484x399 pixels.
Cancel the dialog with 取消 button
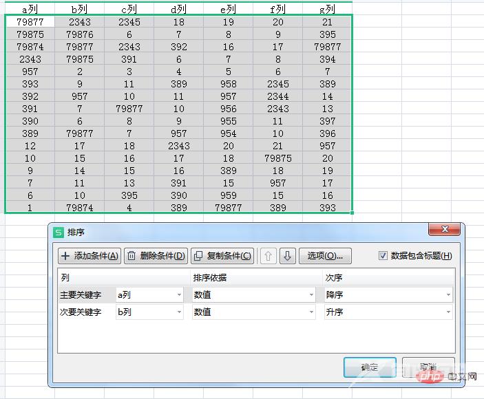click(428, 367)
